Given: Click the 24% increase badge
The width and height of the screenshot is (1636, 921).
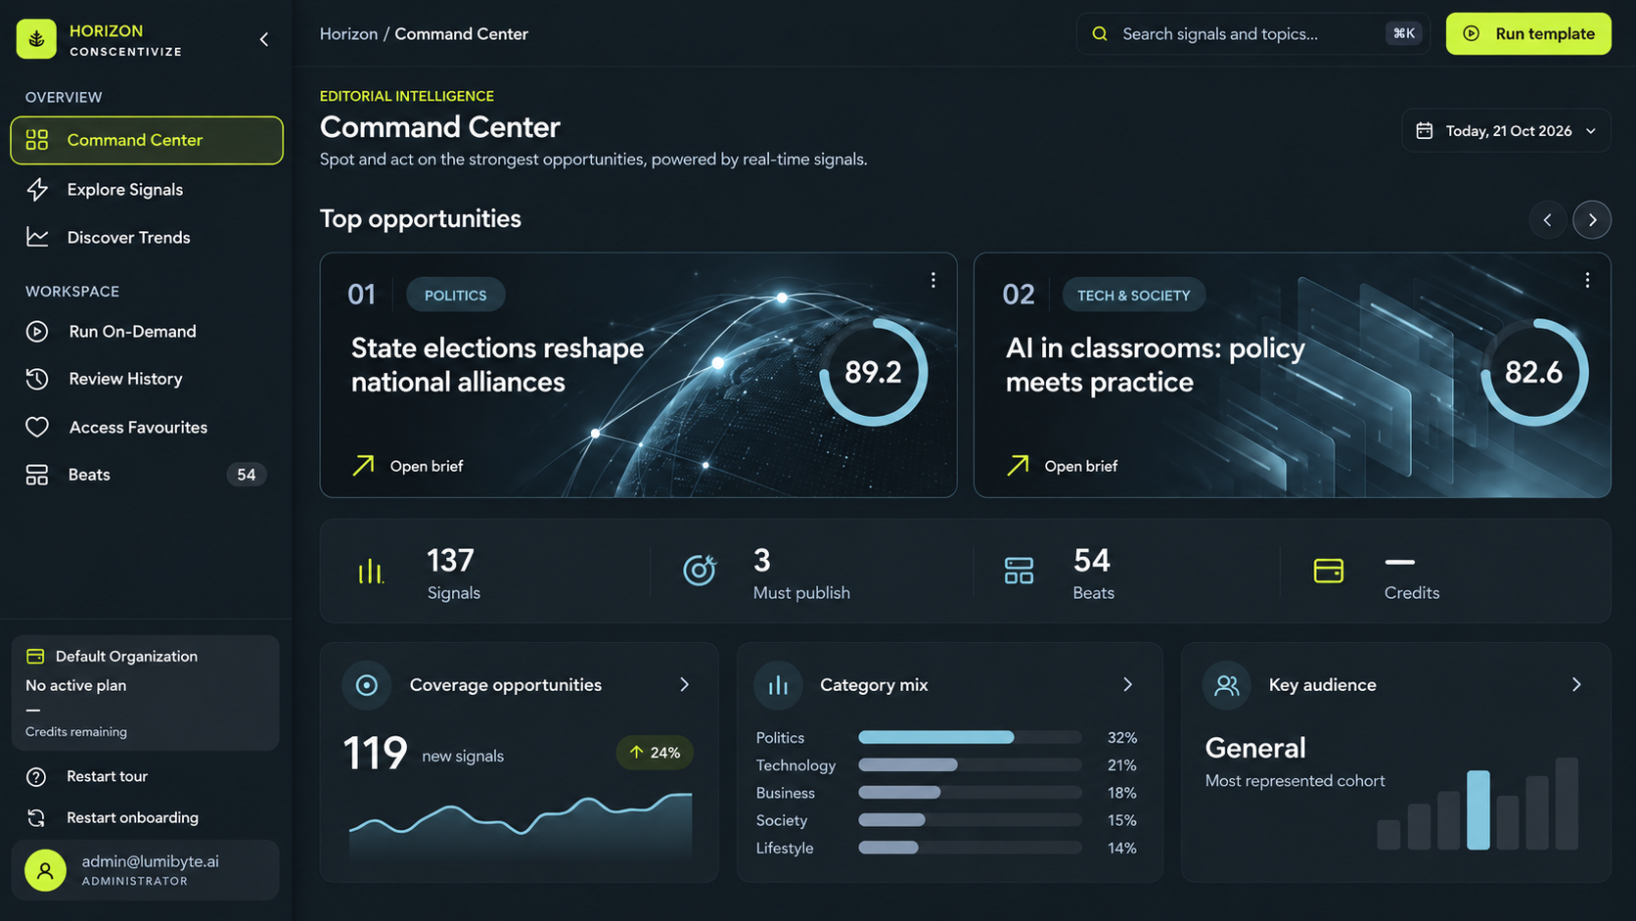Looking at the screenshot, I should pyautogui.click(x=655, y=753).
